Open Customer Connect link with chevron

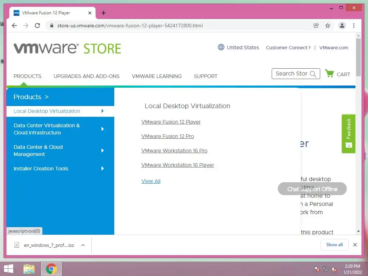point(288,47)
